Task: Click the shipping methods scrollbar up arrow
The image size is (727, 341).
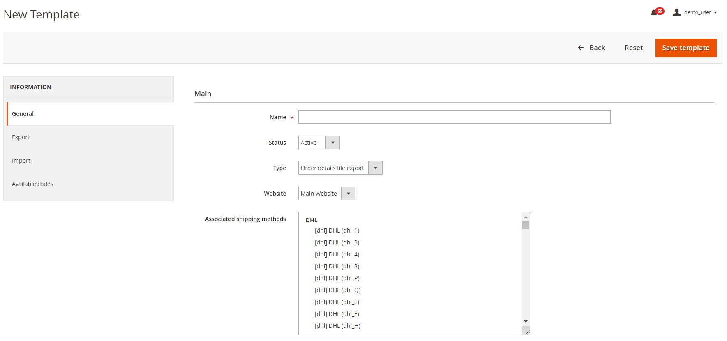Action: (526, 217)
